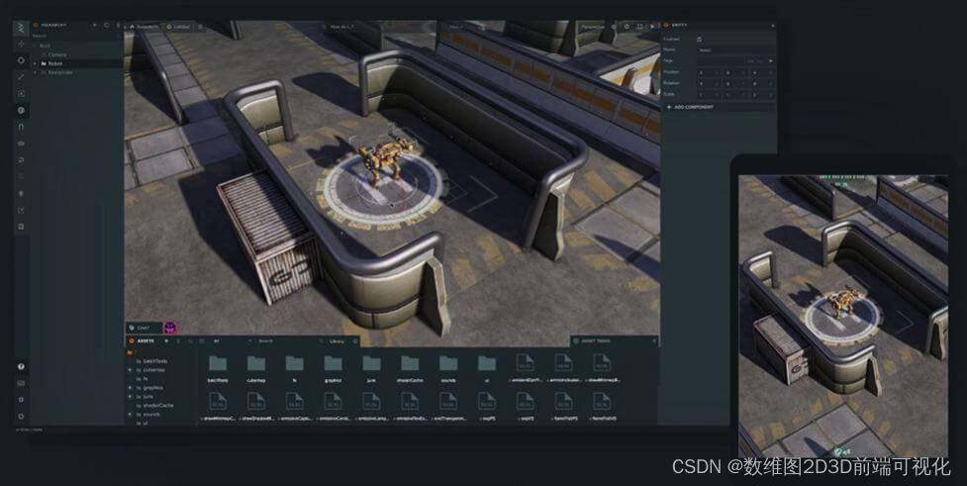Click the Add Component button

click(x=690, y=107)
